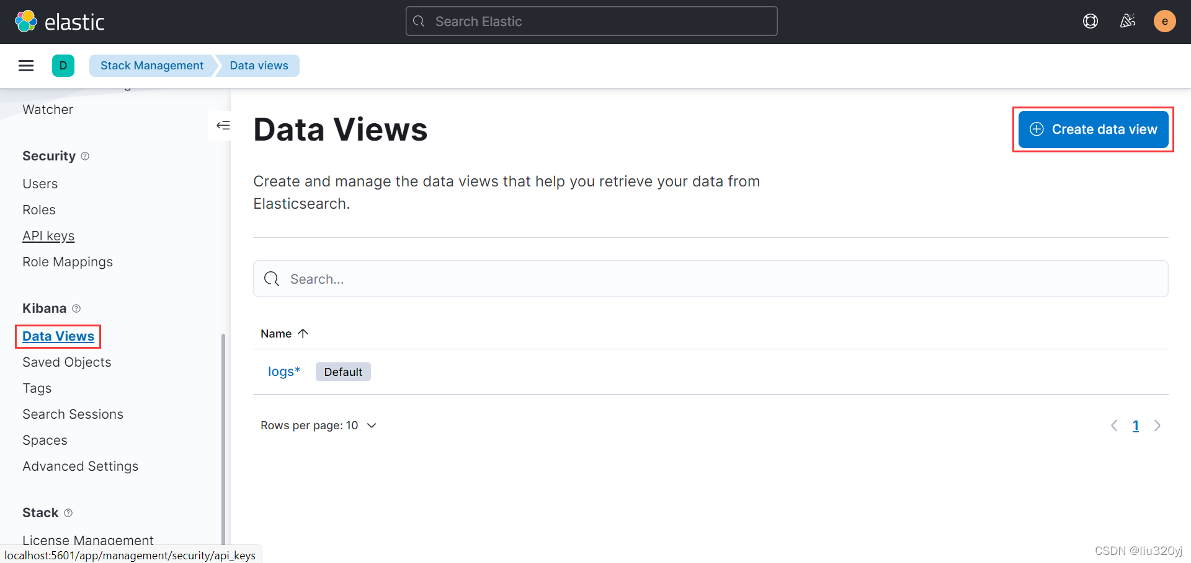The width and height of the screenshot is (1191, 563).
Task: Focus the Search Elastic field
Action: [x=591, y=22]
